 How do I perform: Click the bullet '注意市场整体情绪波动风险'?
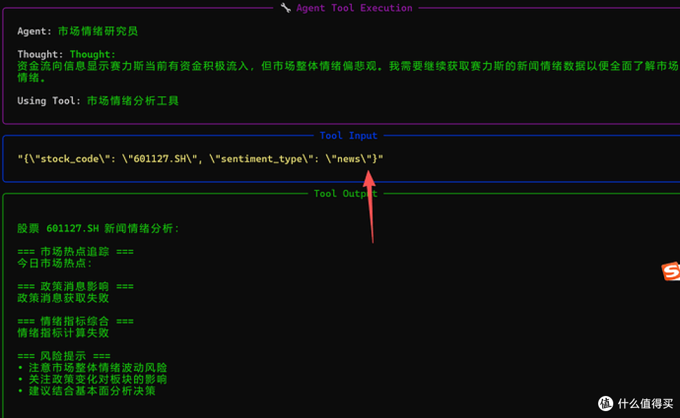[x=98, y=368]
